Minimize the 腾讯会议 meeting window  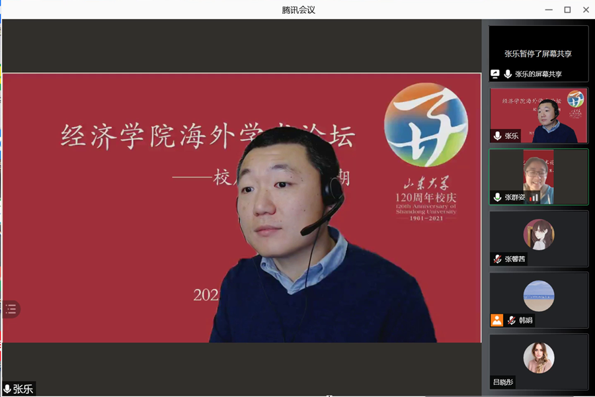click(x=549, y=9)
